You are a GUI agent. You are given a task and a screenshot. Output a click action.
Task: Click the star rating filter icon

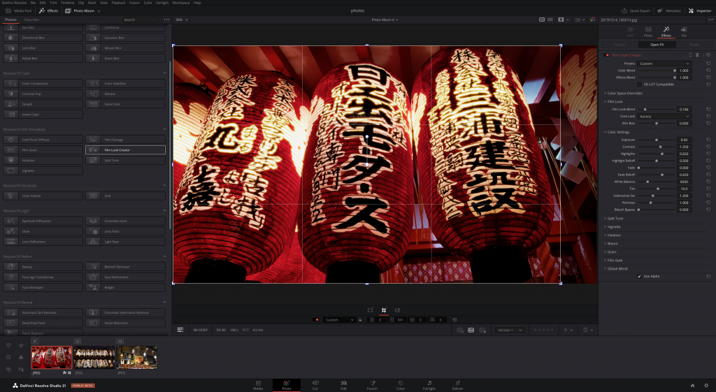coord(21,345)
